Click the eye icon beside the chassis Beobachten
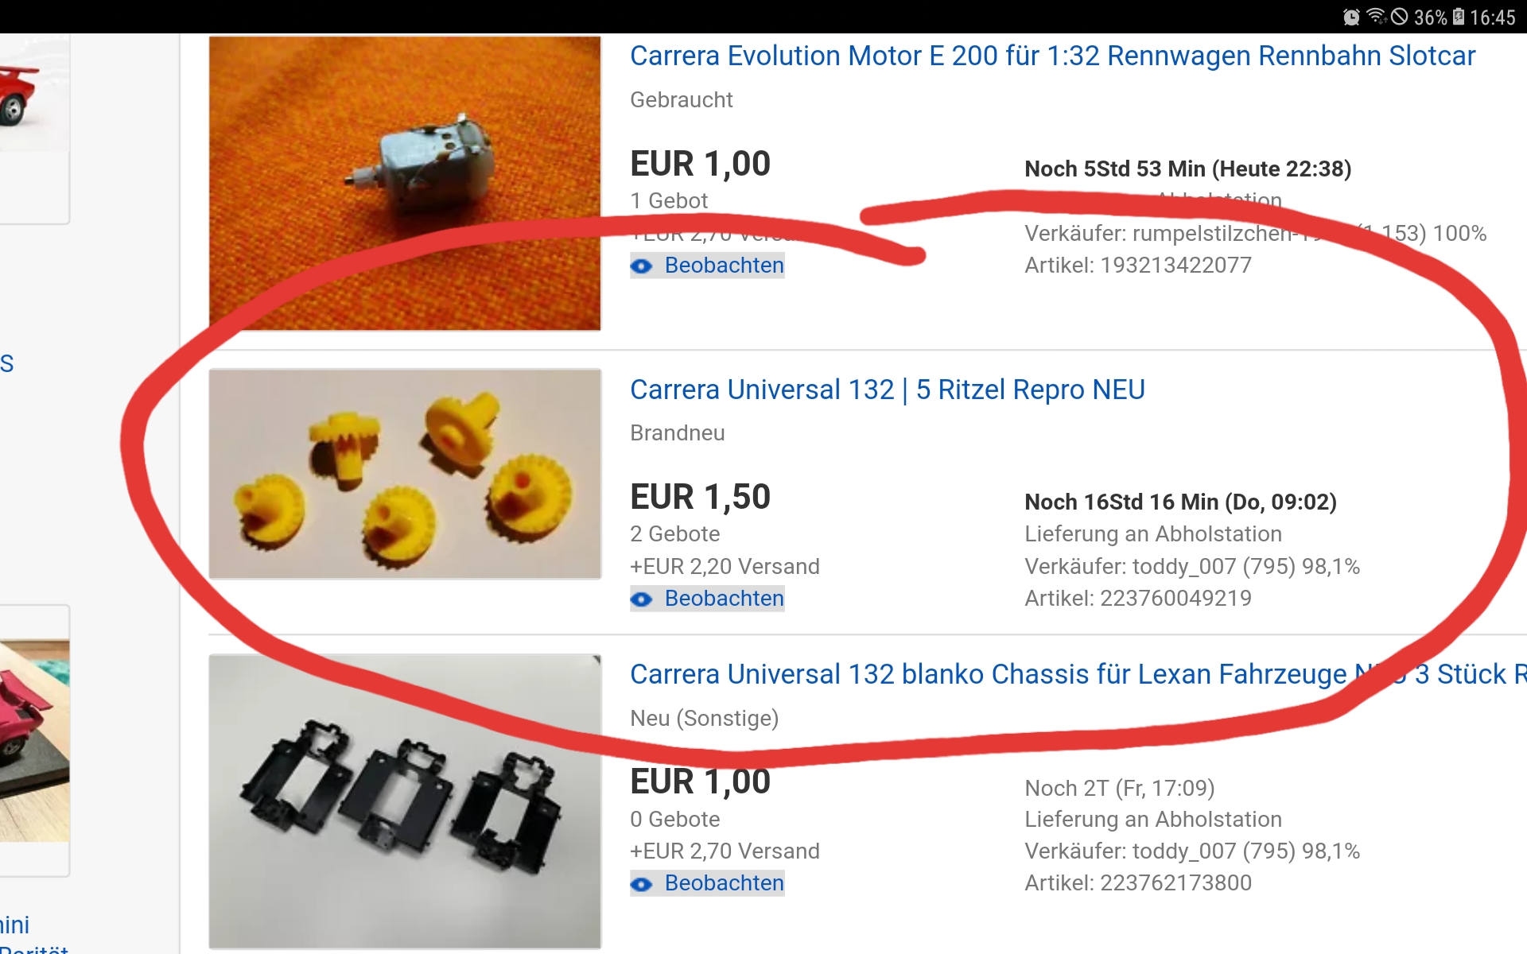This screenshot has width=1527, height=954. coord(642,884)
